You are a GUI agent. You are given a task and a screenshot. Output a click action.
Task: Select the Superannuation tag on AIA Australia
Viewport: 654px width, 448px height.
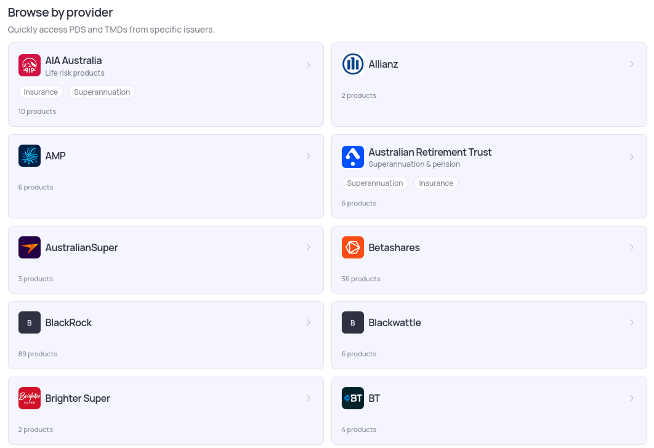(102, 92)
